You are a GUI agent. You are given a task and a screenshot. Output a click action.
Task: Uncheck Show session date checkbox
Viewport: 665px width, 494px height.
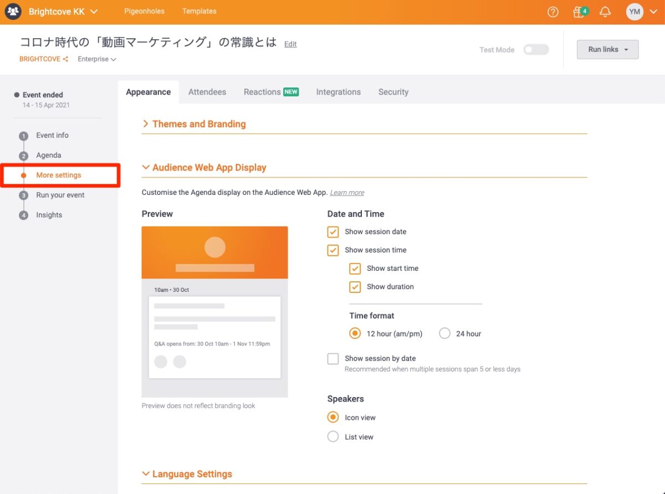pyautogui.click(x=333, y=232)
